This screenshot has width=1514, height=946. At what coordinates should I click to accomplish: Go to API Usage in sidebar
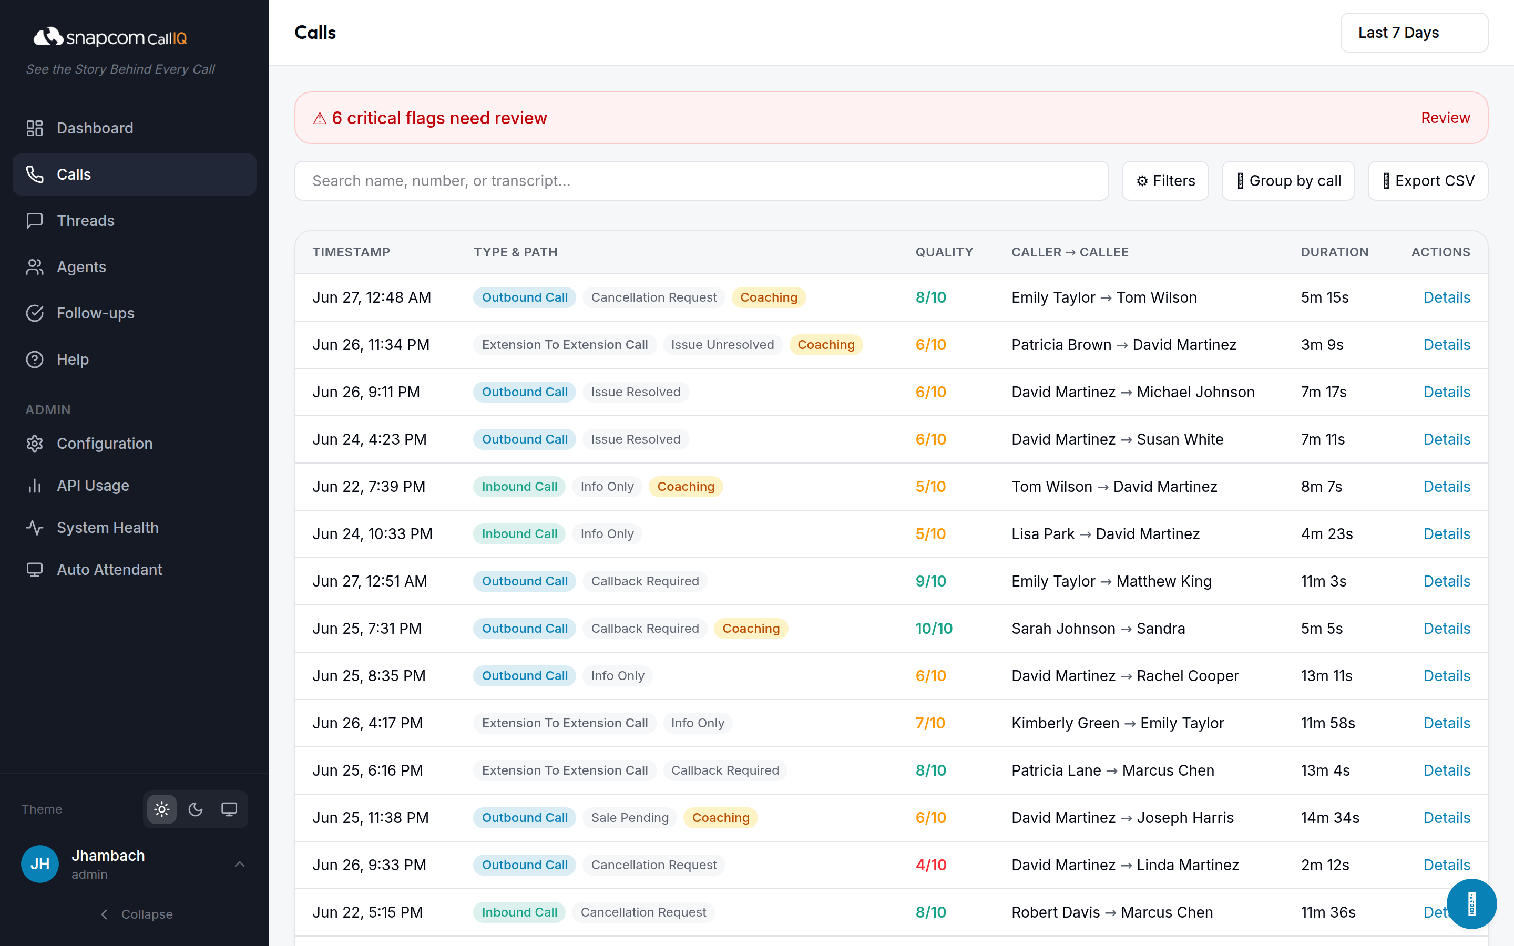135,486
